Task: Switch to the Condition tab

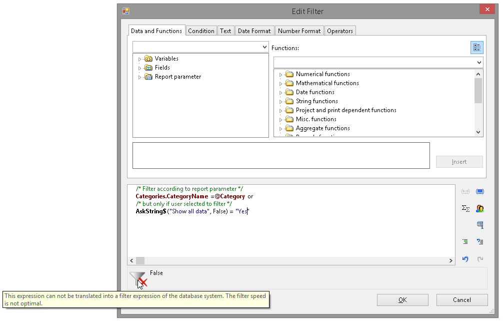Action: pyautogui.click(x=201, y=31)
